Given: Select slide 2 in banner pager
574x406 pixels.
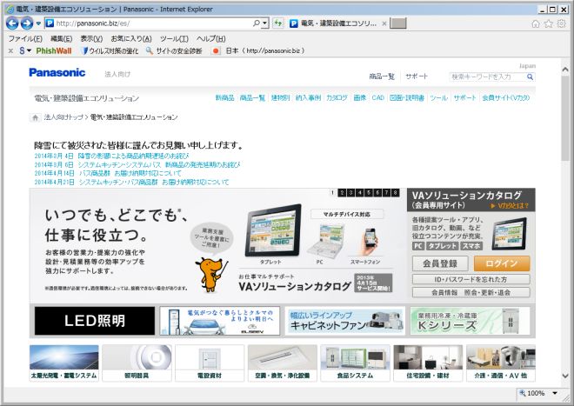Looking at the screenshot, I should point(342,192).
